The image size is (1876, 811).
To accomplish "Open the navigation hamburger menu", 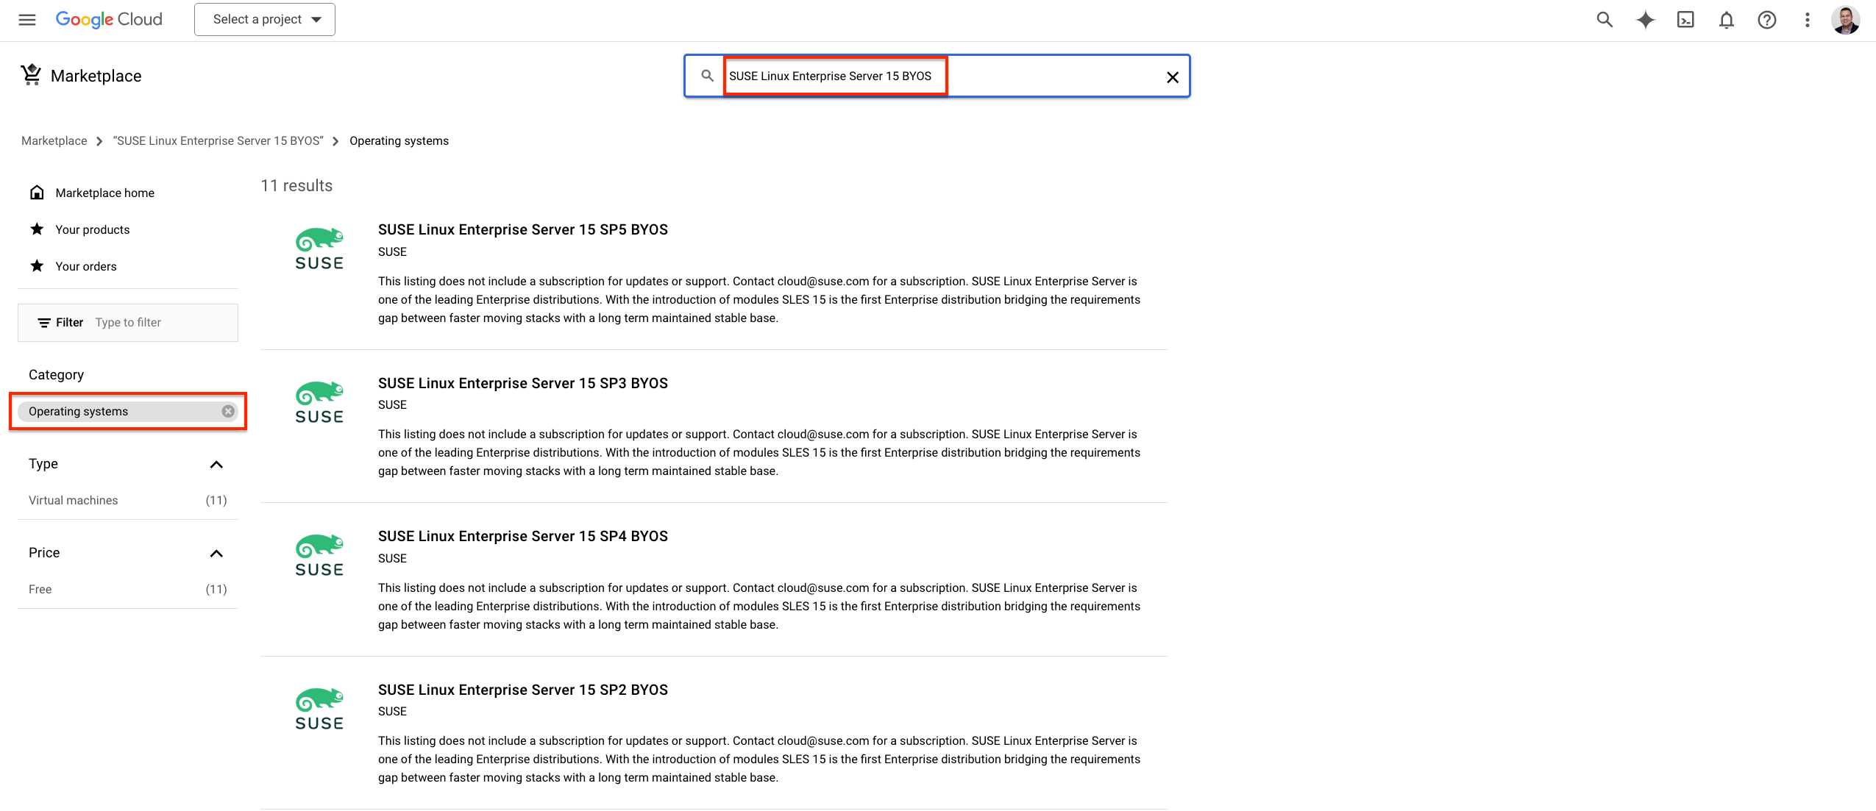I will [x=26, y=20].
